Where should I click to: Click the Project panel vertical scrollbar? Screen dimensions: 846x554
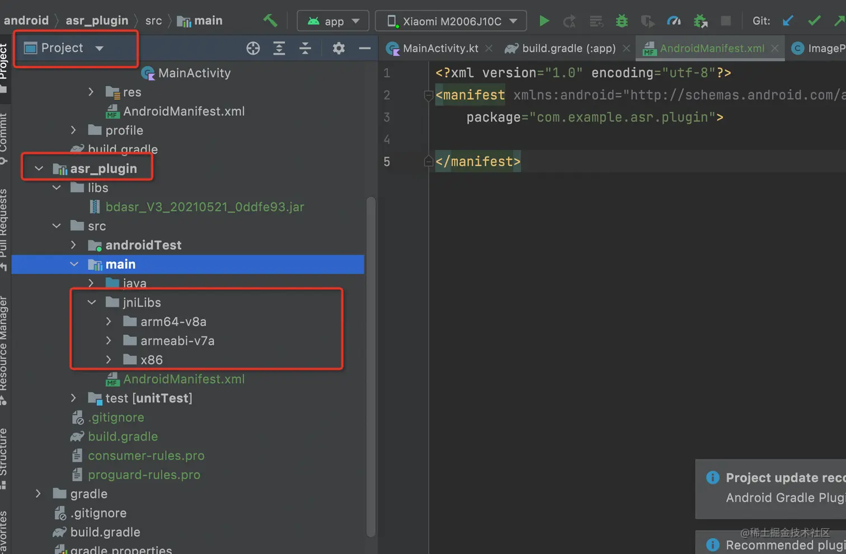[x=370, y=367]
